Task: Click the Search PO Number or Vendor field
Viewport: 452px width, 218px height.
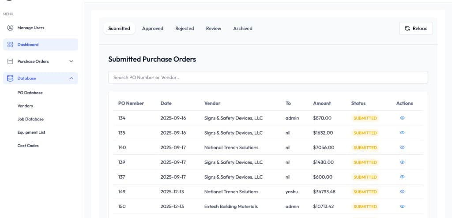Action: click(x=268, y=77)
